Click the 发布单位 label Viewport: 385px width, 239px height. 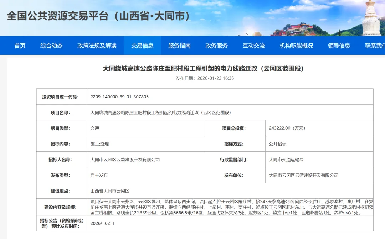tap(234, 176)
